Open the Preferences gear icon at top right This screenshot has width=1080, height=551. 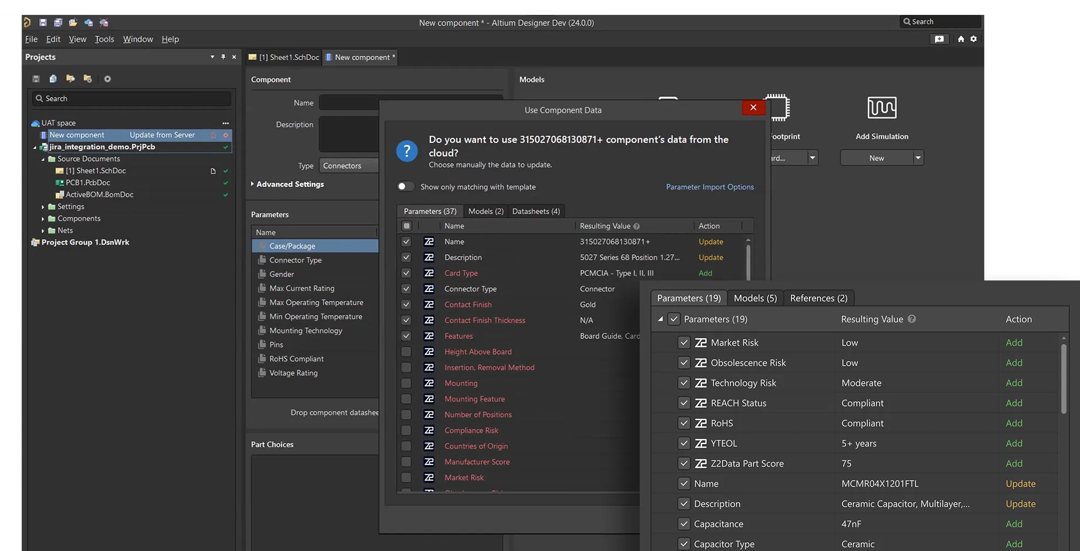pyautogui.click(x=974, y=39)
